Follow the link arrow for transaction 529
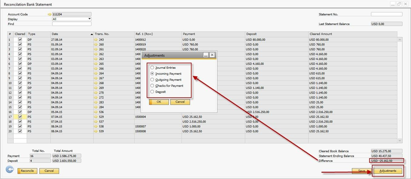This screenshot has height=179, width=411. coord(96,117)
